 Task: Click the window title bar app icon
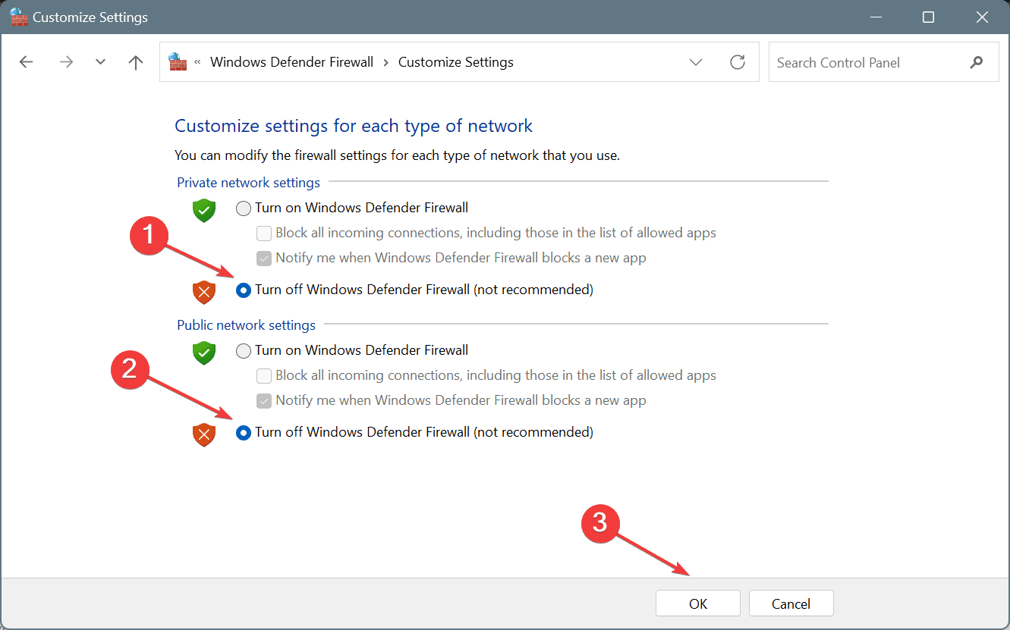[19, 17]
